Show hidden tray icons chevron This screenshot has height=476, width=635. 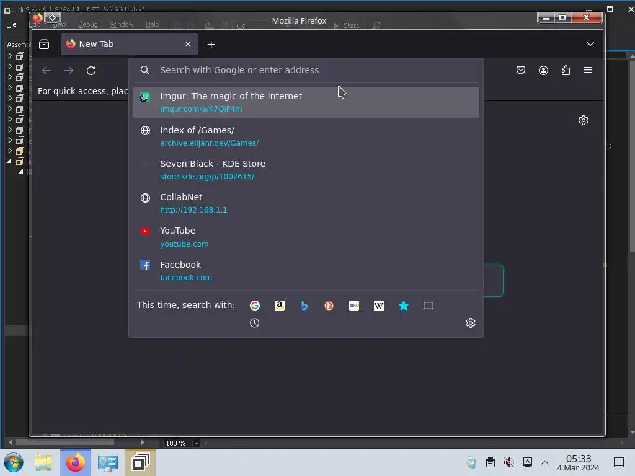(545, 462)
